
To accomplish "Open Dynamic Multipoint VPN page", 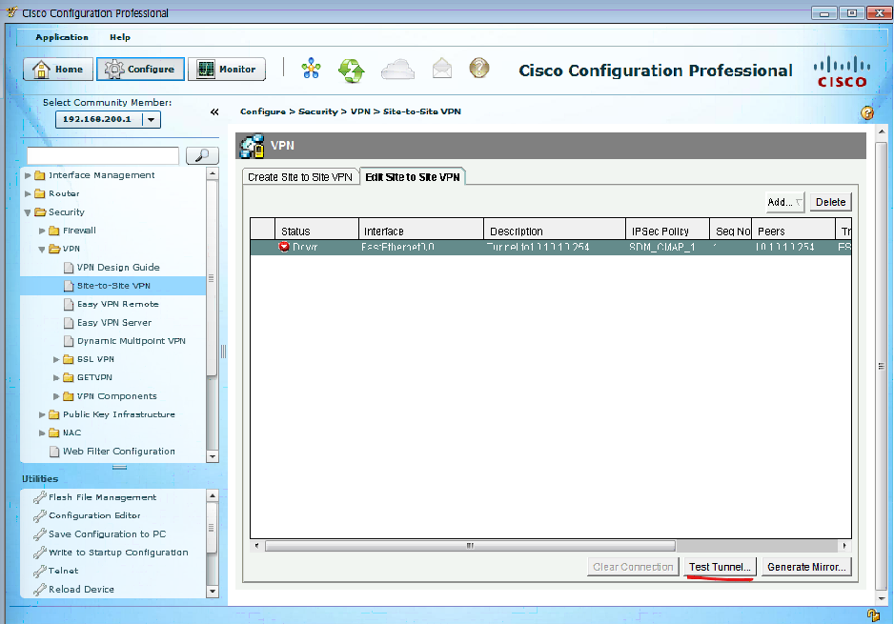I will (x=132, y=341).
